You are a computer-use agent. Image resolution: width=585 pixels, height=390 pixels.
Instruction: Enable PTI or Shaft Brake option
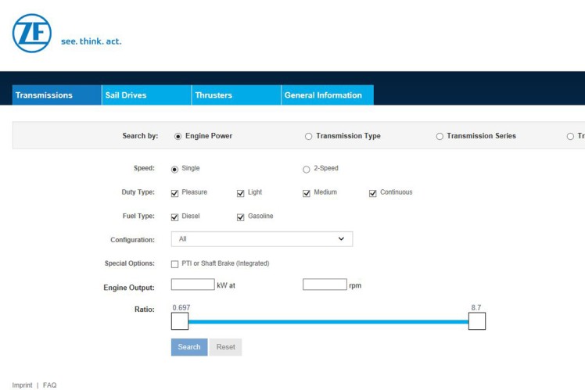(x=174, y=264)
